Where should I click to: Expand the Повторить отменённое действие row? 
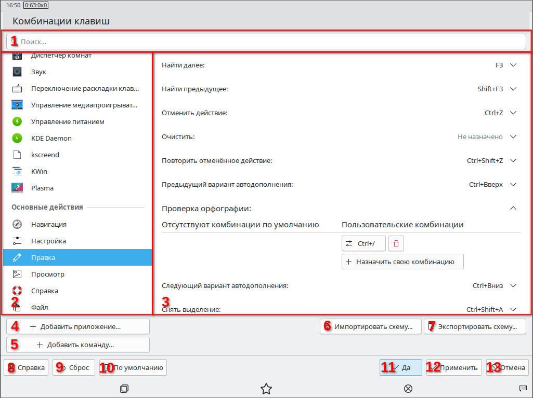click(513, 160)
